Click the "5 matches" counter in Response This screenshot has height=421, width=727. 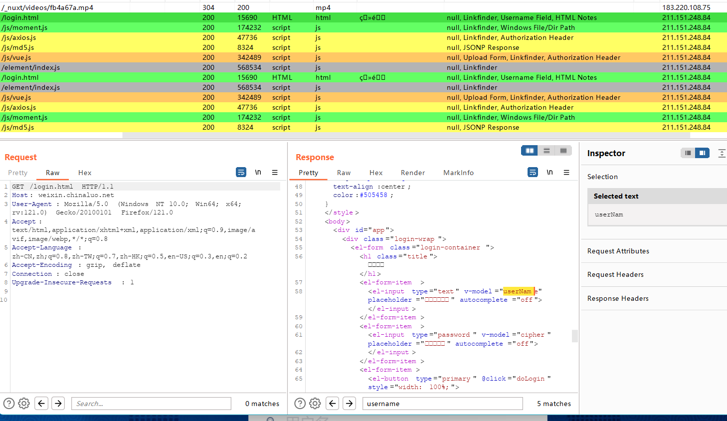tap(554, 404)
